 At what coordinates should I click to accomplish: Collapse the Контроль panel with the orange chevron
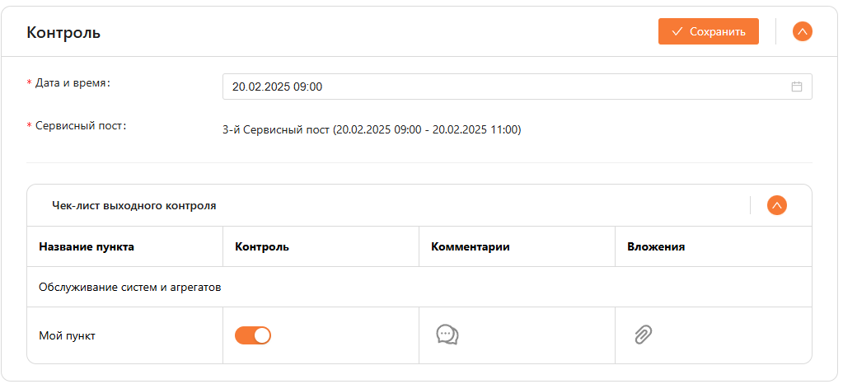click(802, 31)
